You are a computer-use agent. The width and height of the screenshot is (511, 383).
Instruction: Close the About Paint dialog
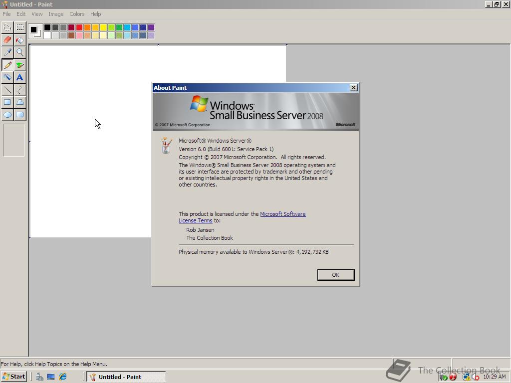tap(354, 88)
